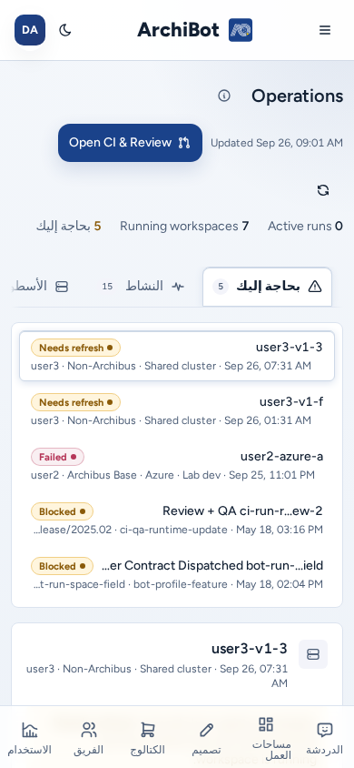Switch to the النشاط tab
Image resolution: width=354 pixels, height=768 pixels.
(x=143, y=287)
